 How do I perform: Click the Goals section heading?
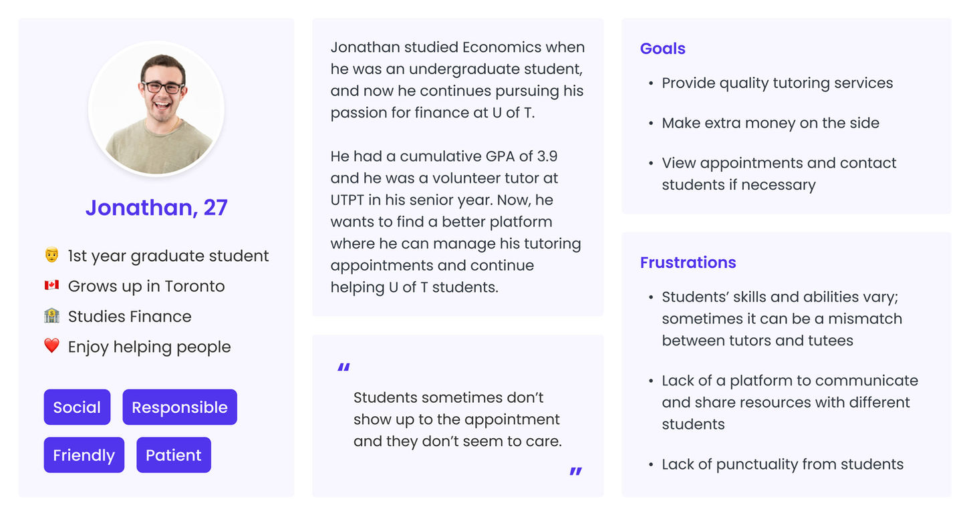point(662,49)
